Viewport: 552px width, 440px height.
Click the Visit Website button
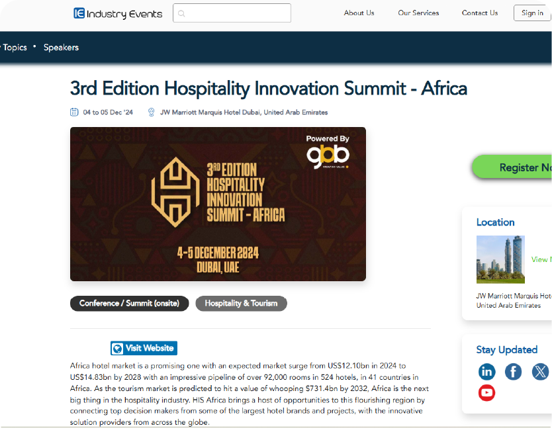point(144,348)
